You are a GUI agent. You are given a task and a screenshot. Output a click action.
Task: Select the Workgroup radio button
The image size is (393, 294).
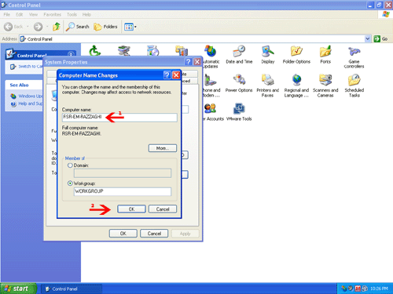(70, 183)
